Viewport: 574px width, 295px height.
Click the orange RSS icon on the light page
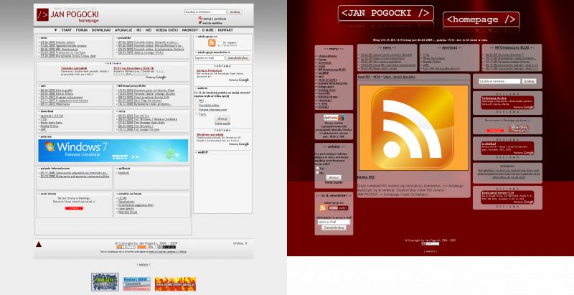(x=212, y=43)
